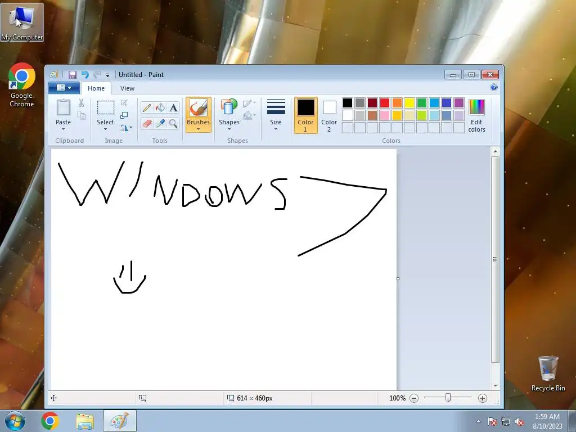Open Recycle Bin desktop icon
The width and height of the screenshot is (576, 432).
pos(548,373)
